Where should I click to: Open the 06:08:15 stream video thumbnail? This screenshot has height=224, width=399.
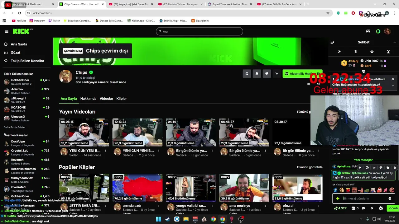(x=84, y=132)
